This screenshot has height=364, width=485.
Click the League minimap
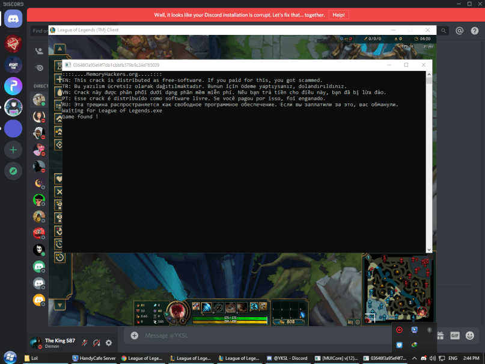click(398, 288)
